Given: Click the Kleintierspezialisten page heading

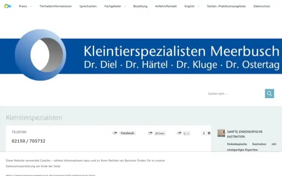Looking at the screenshot, I should tap(34, 117).
